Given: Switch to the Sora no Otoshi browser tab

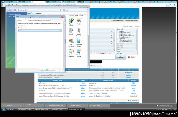Looking at the screenshot, I should pos(53,2).
